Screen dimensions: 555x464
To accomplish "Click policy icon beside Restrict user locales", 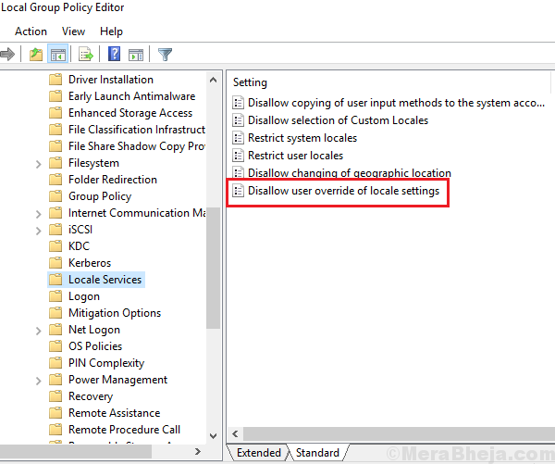I will [238, 156].
